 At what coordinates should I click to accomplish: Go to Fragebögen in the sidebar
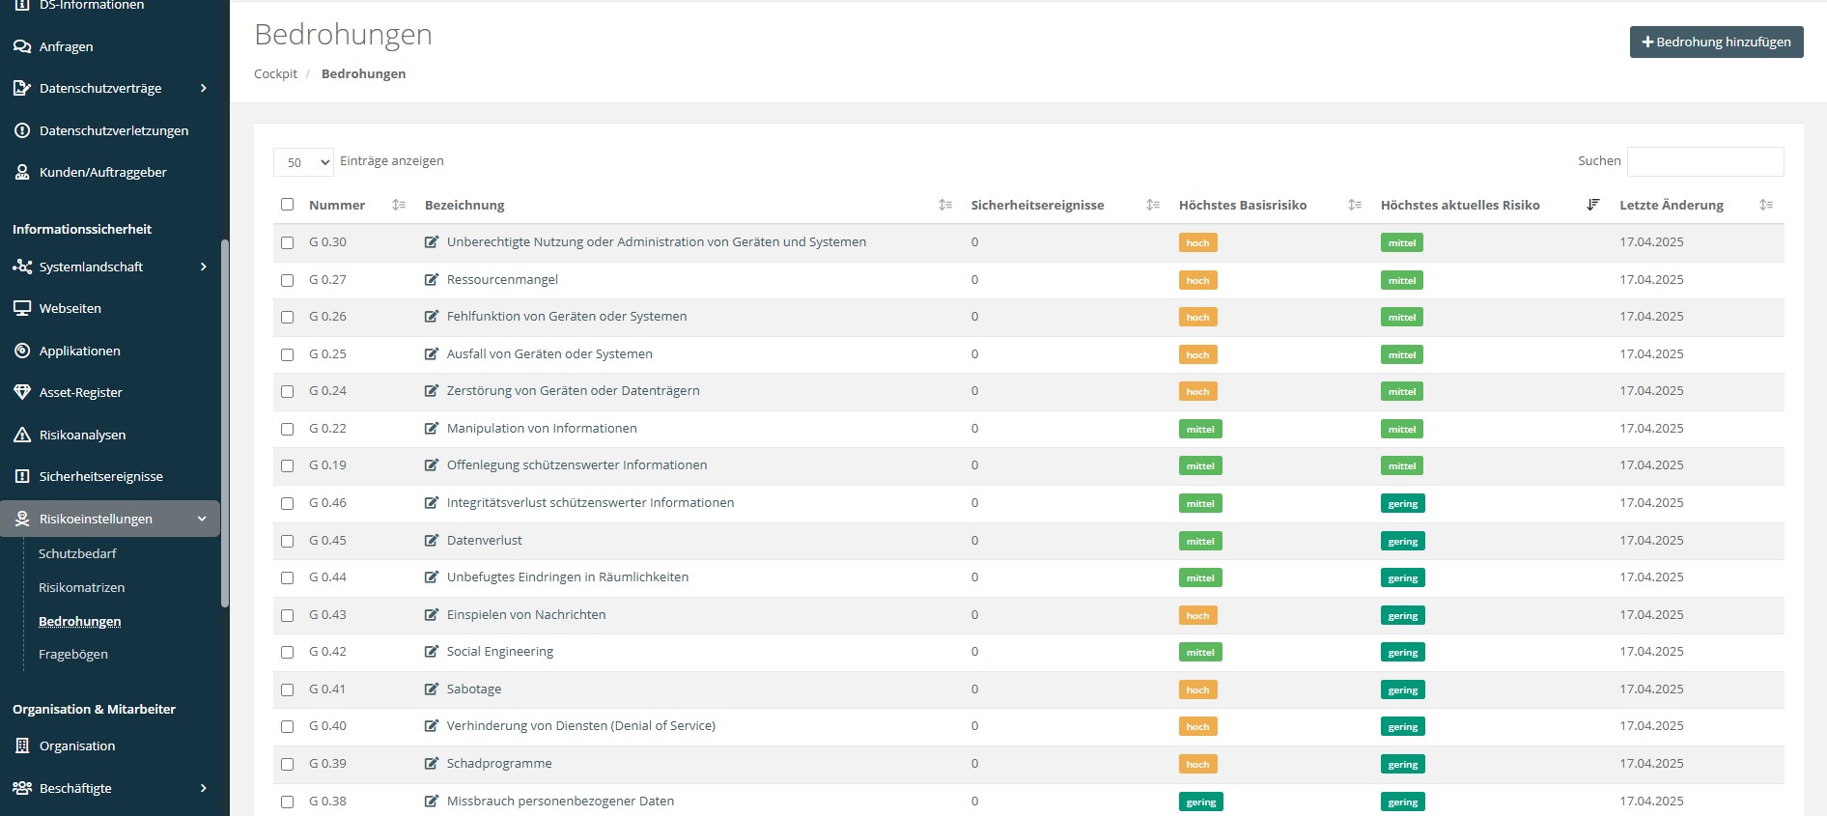point(73,654)
